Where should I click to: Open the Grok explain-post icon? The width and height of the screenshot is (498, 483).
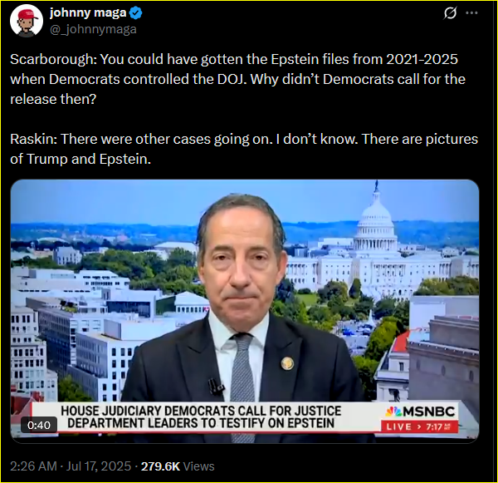(x=450, y=13)
